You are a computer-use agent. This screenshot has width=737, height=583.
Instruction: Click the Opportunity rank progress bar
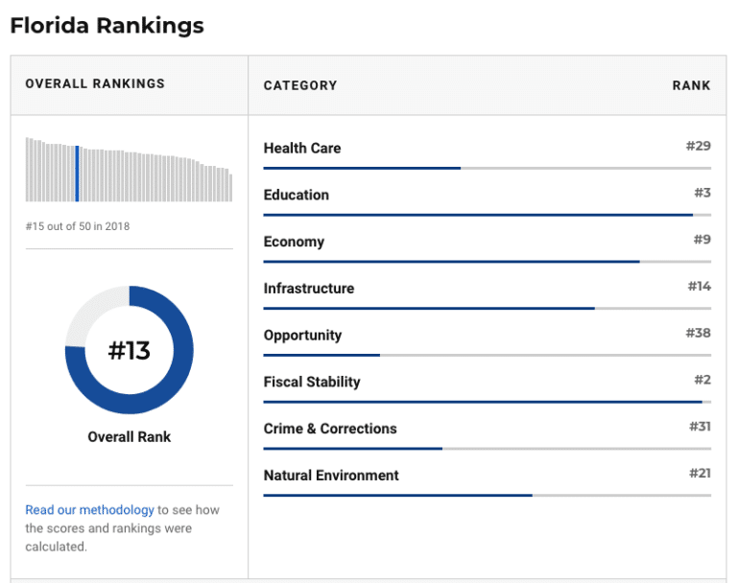[x=487, y=356]
